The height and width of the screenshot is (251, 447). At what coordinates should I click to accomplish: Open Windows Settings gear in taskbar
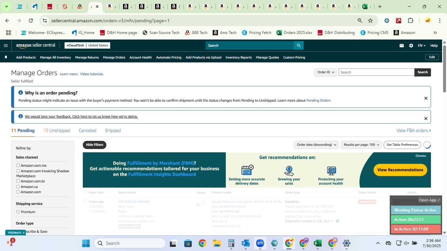coord(347,243)
